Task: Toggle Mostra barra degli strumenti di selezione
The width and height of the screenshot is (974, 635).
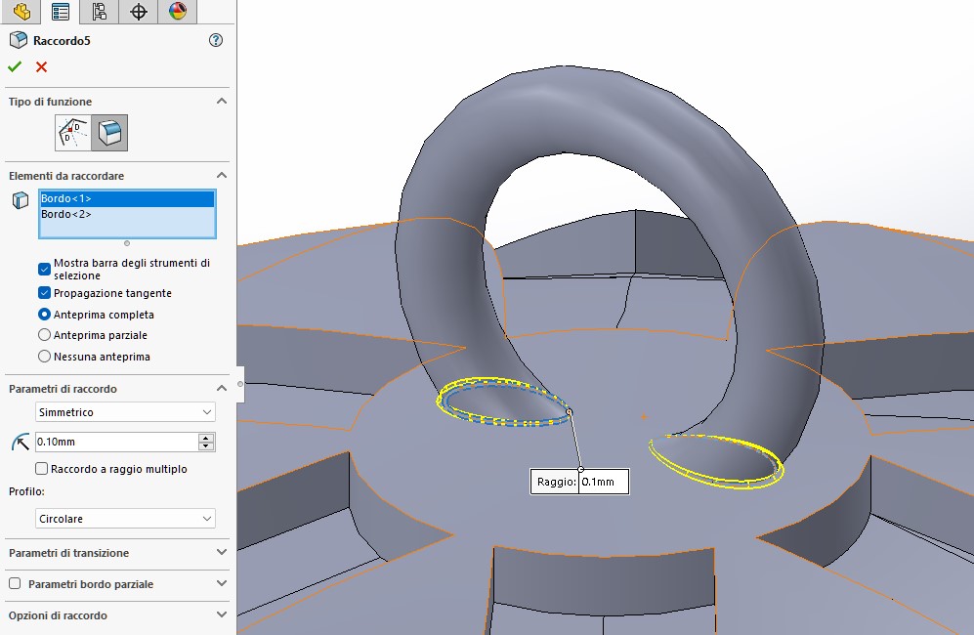Action: coord(44,269)
